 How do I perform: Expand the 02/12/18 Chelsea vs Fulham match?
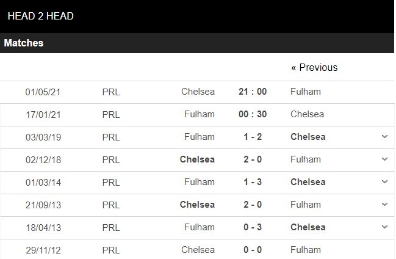(x=384, y=159)
